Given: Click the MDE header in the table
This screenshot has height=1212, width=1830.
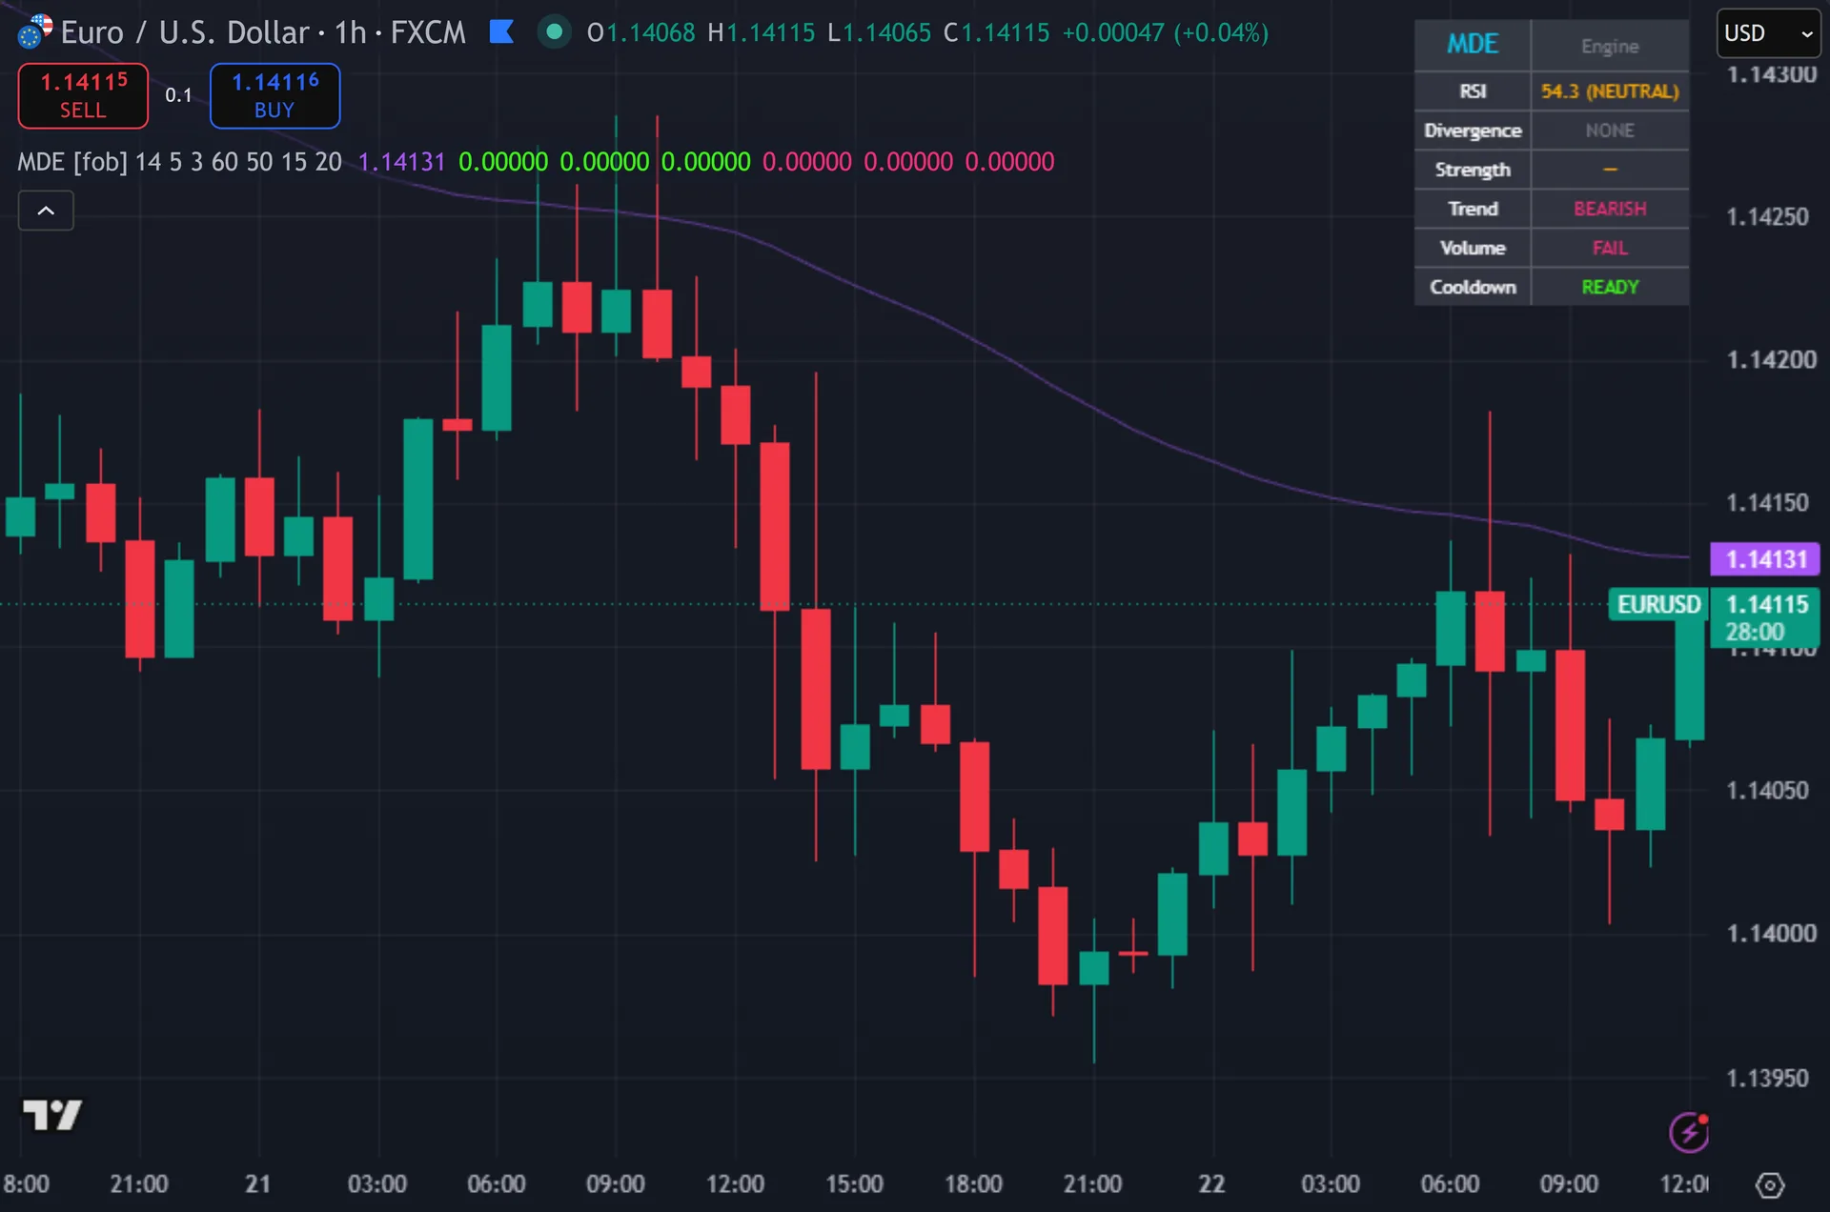Looking at the screenshot, I should tap(1473, 45).
